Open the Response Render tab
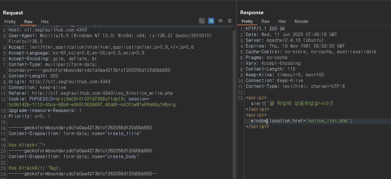Image resolution: width=391 pixels, height=179 pixels. point(301,21)
